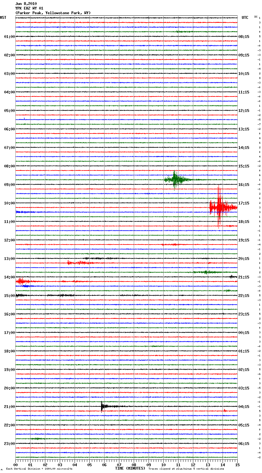The width and height of the screenshot is (262, 473).
Task: Select the 13:00 MST time label
Action: click(x=10, y=259)
